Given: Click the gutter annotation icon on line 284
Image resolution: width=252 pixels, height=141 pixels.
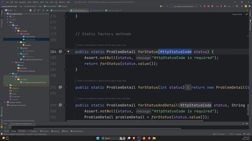Looking at the screenshot, I should pyautogui.click(x=60, y=51).
